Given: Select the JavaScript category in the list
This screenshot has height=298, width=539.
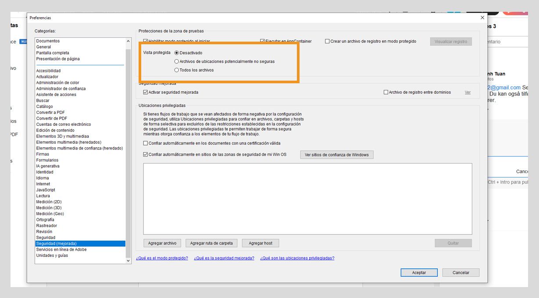Looking at the screenshot, I should click(46, 190).
